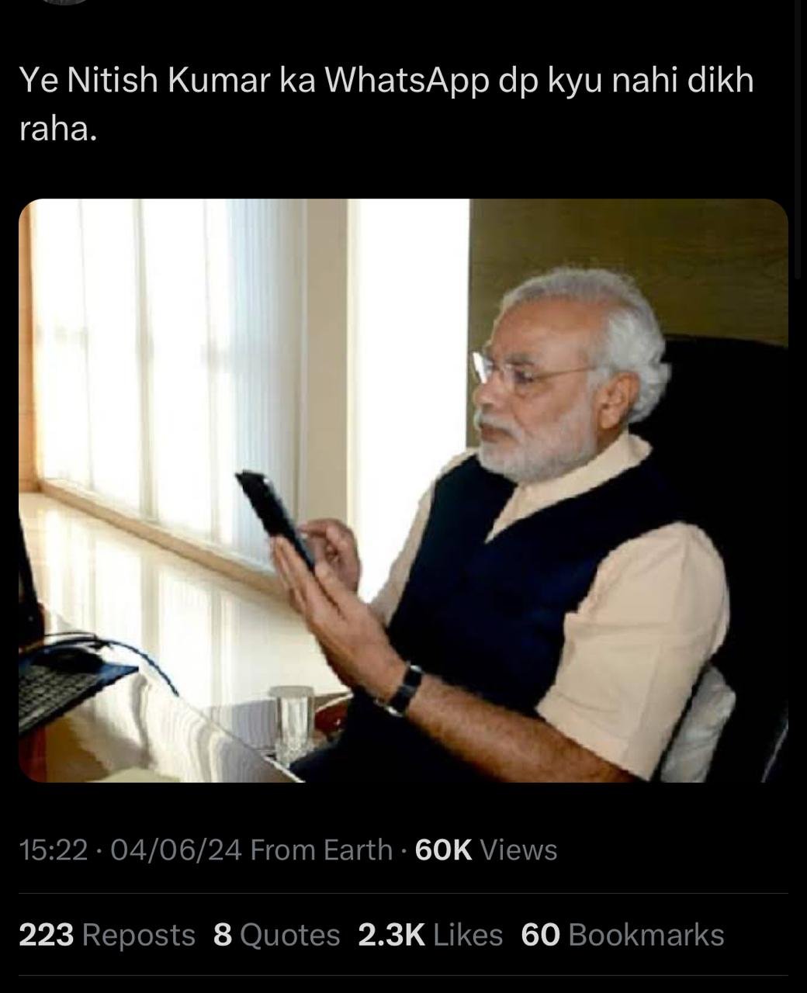Click the 04/06/24 date text
Screen dimensions: 807x993
coord(176,850)
